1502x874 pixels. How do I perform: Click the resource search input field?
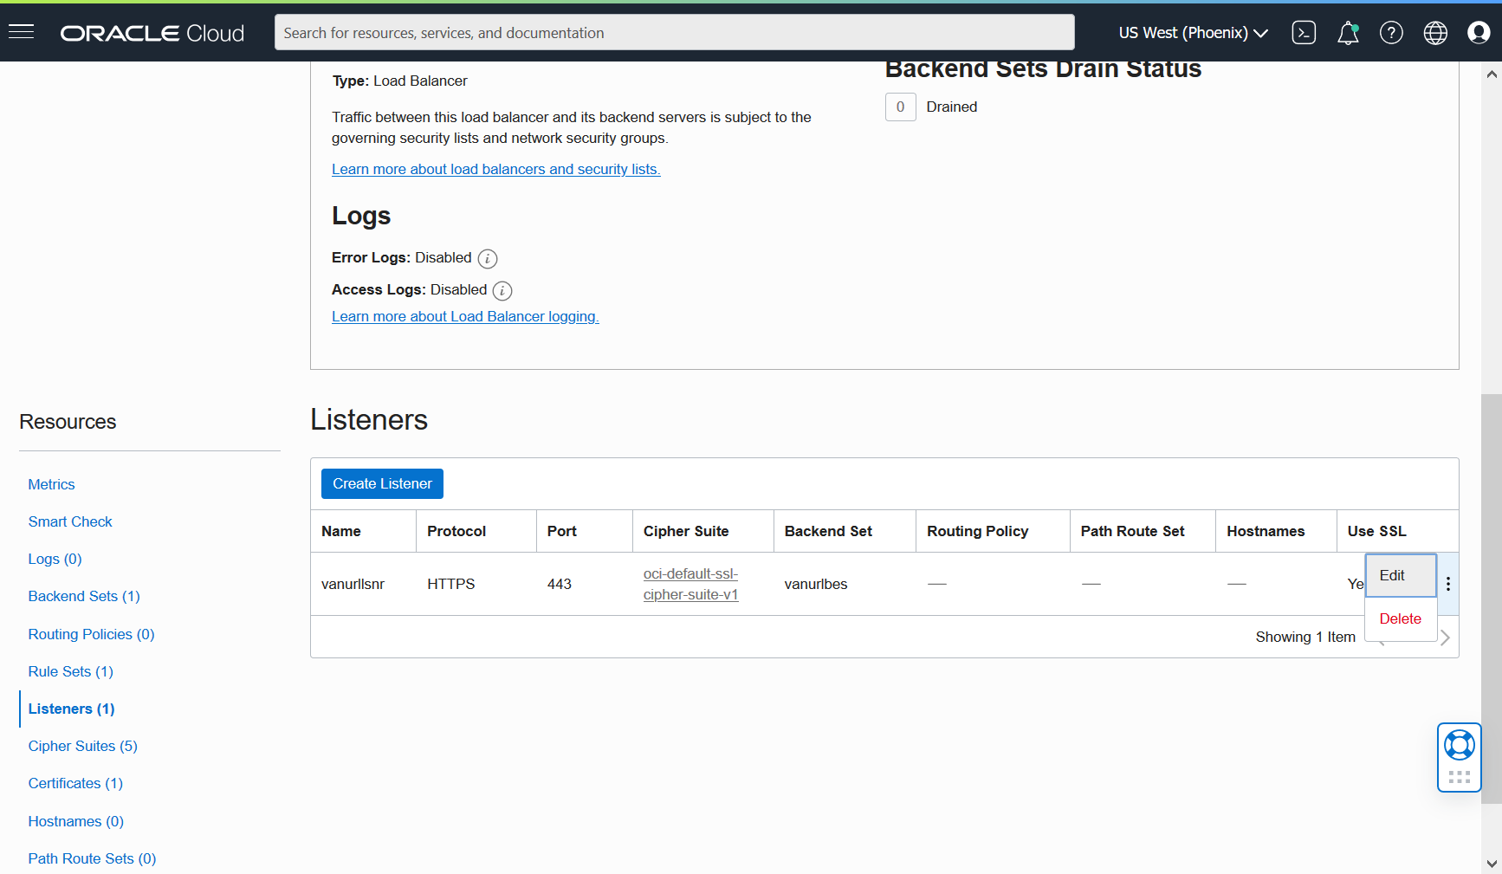tap(674, 32)
